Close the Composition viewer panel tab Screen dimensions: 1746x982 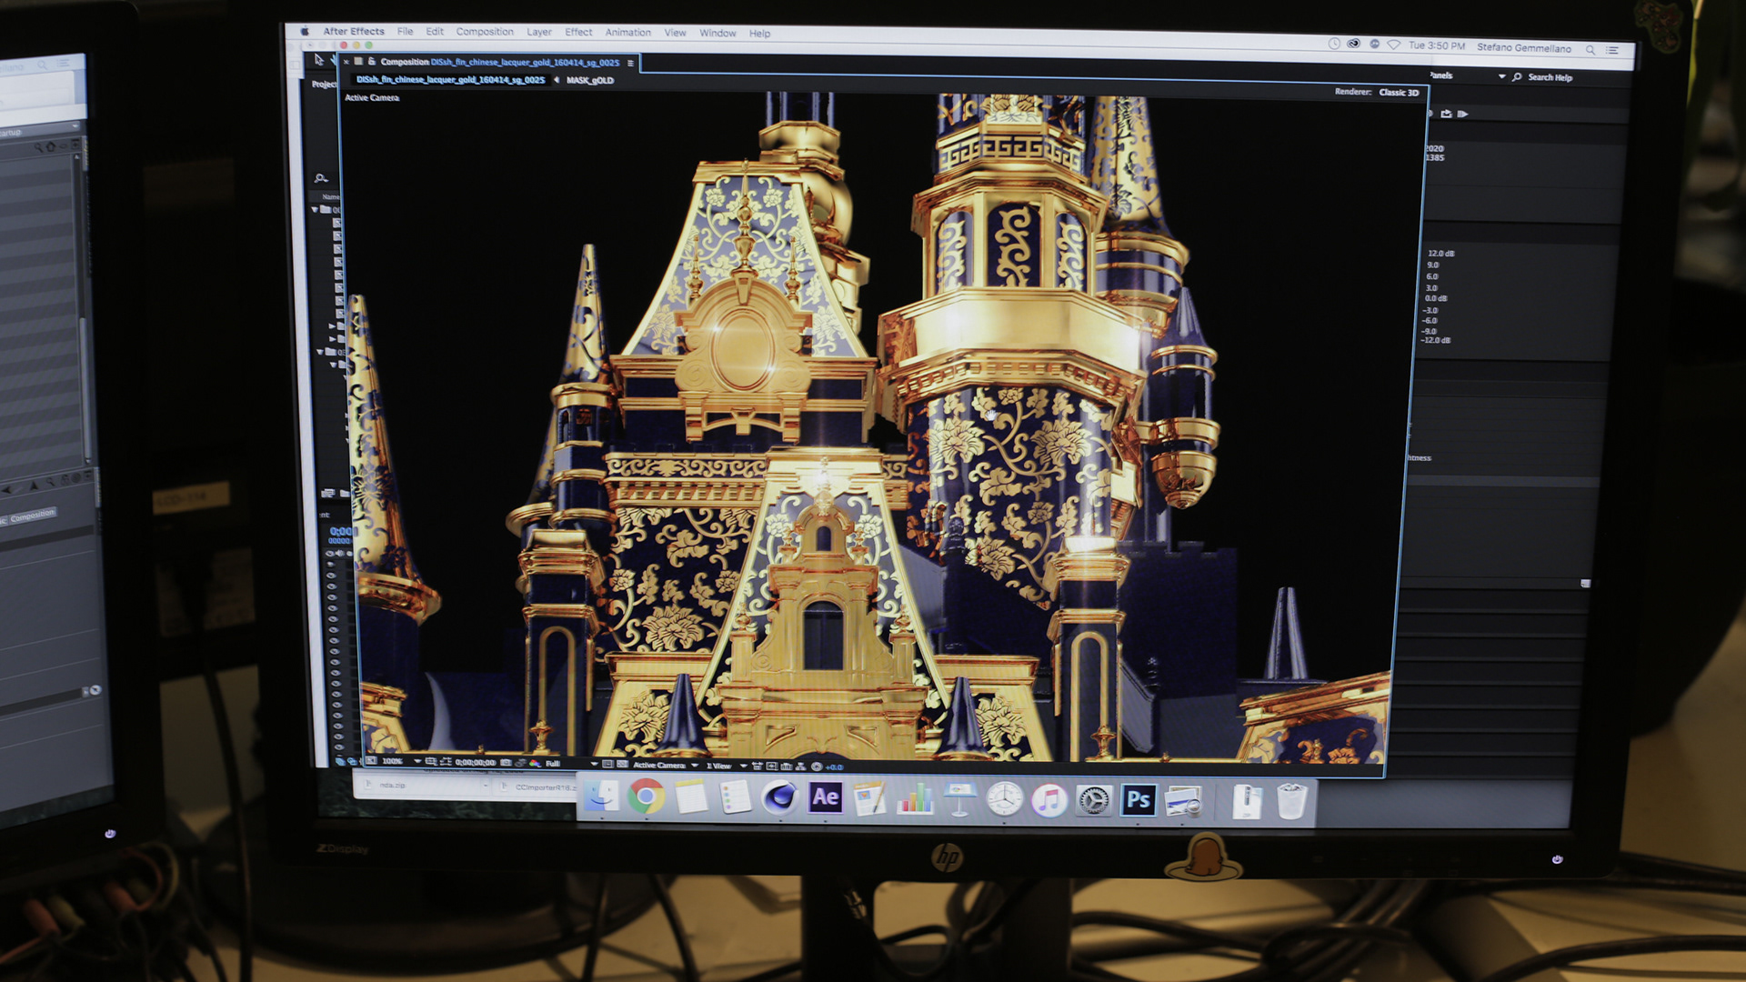coord(346,62)
